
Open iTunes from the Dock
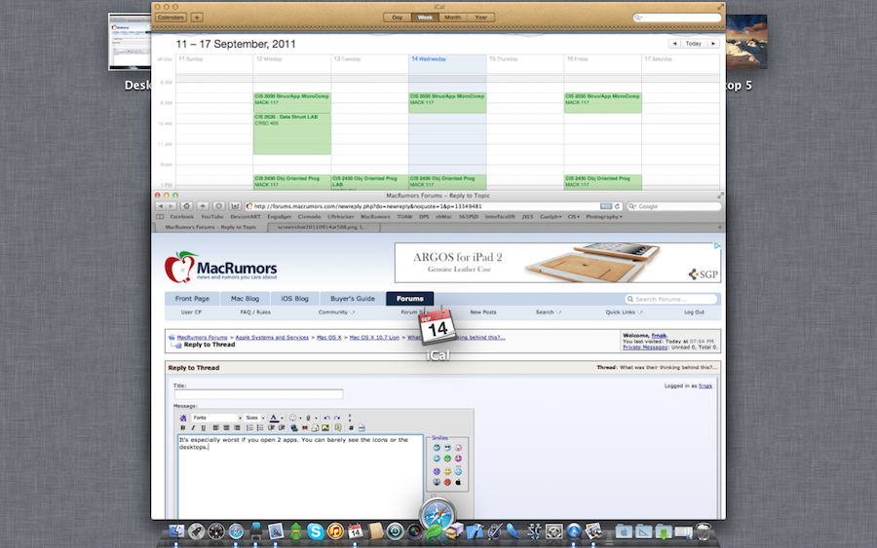(x=335, y=531)
